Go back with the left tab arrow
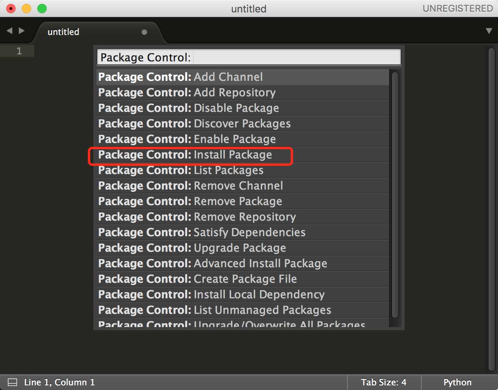Screen dimensions: 498x390 (9, 30)
